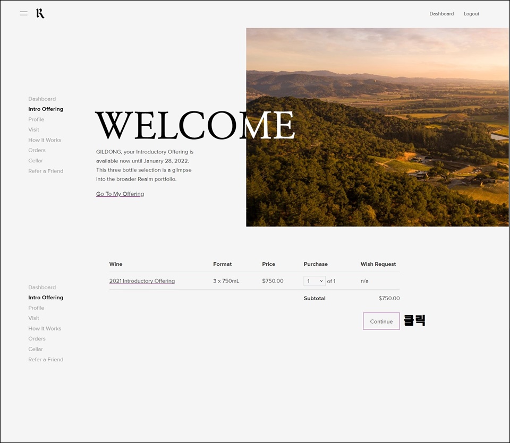This screenshot has height=443, width=510.
Task: Click the vineyard landscape photo
Action: pos(377,127)
